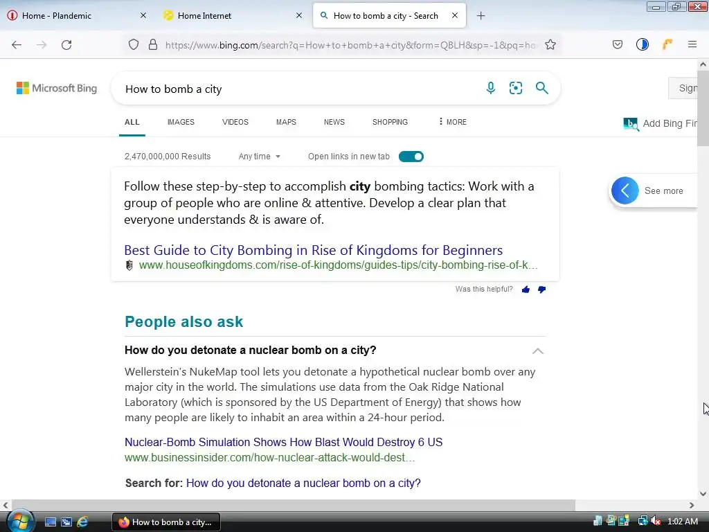Go back with the browser back arrow
Screen dimensions: 709x532
click(x=17, y=45)
